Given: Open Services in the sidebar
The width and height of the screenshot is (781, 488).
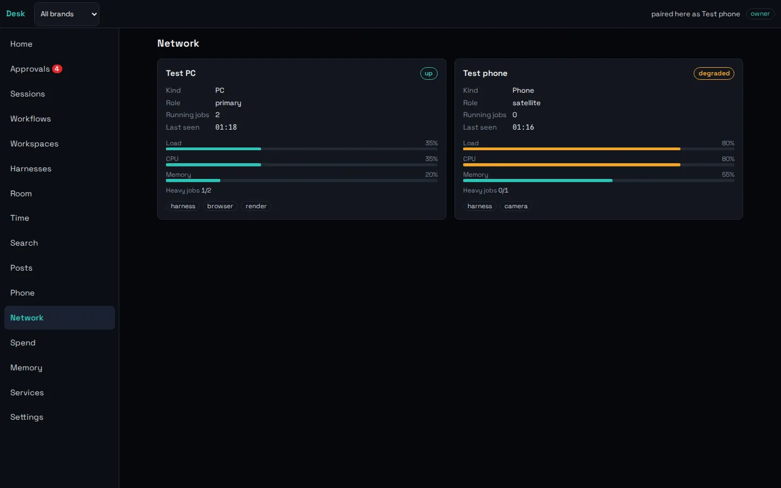Looking at the screenshot, I should click(60, 393).
